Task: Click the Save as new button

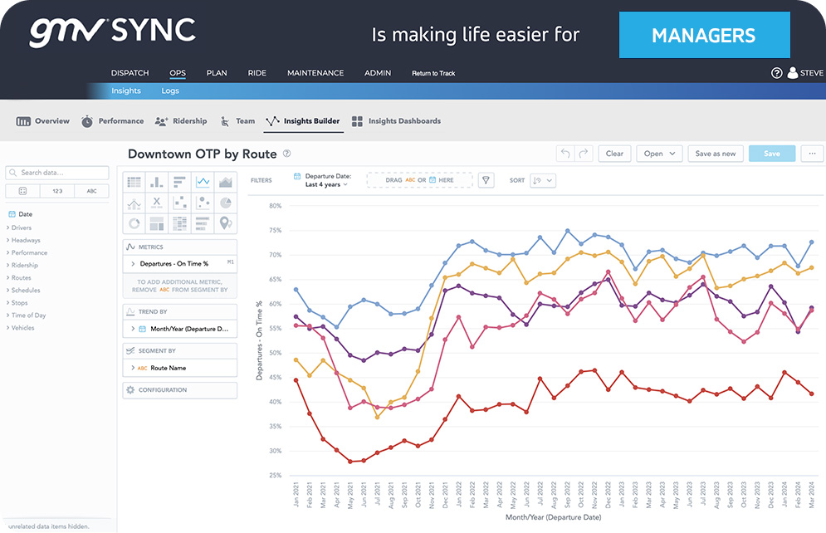Action: click(x=715, y=154)
